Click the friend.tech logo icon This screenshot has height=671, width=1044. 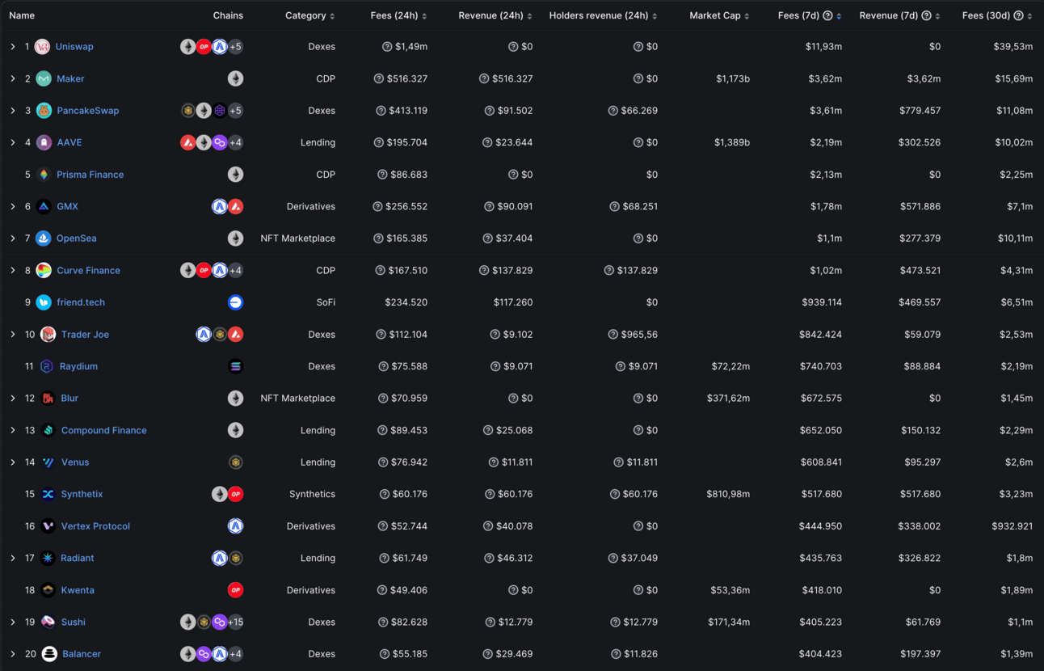44,302
